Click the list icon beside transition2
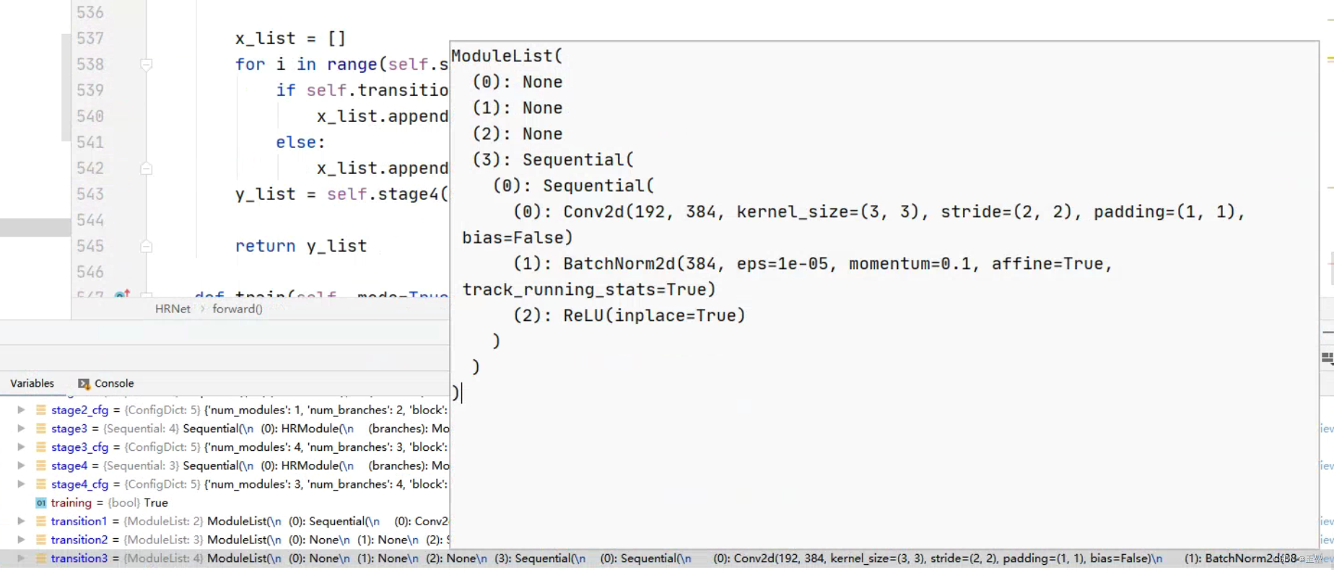 point(41,540)
